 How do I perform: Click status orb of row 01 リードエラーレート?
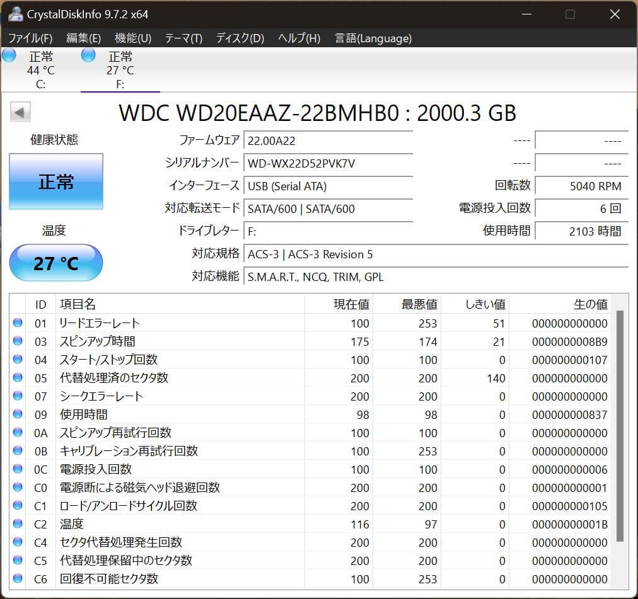18,323
